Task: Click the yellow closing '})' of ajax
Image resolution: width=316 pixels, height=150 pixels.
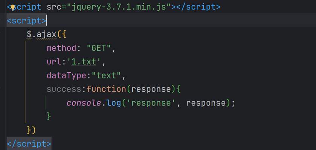Action: 31,130
